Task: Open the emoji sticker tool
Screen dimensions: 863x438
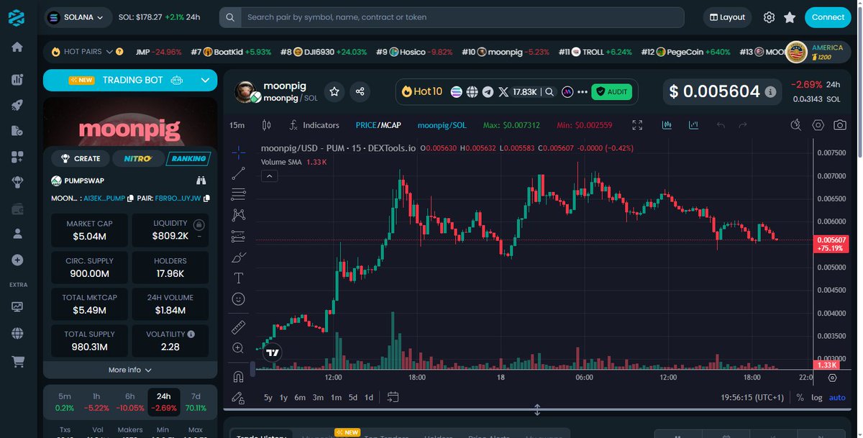Action: [x=239, y=298]
